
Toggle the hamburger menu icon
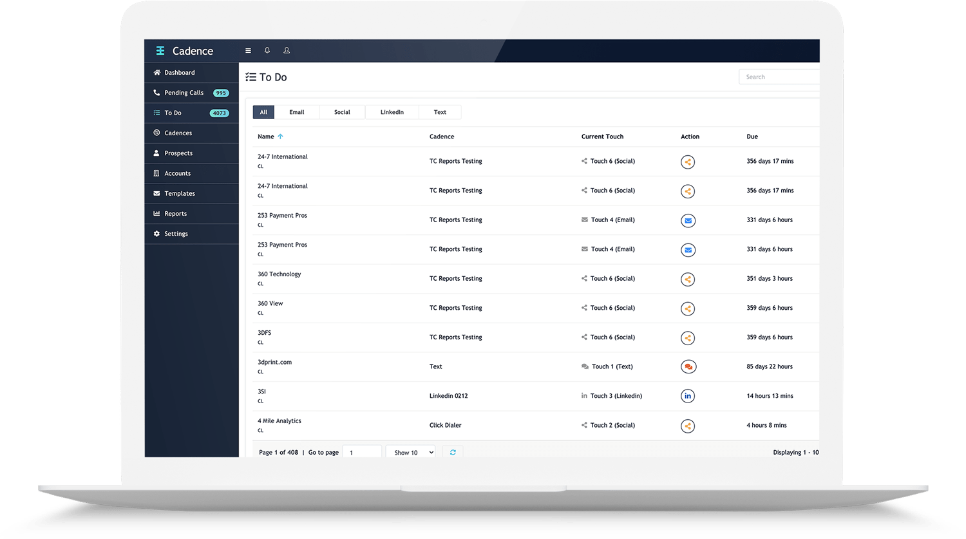tap(248, 50)
